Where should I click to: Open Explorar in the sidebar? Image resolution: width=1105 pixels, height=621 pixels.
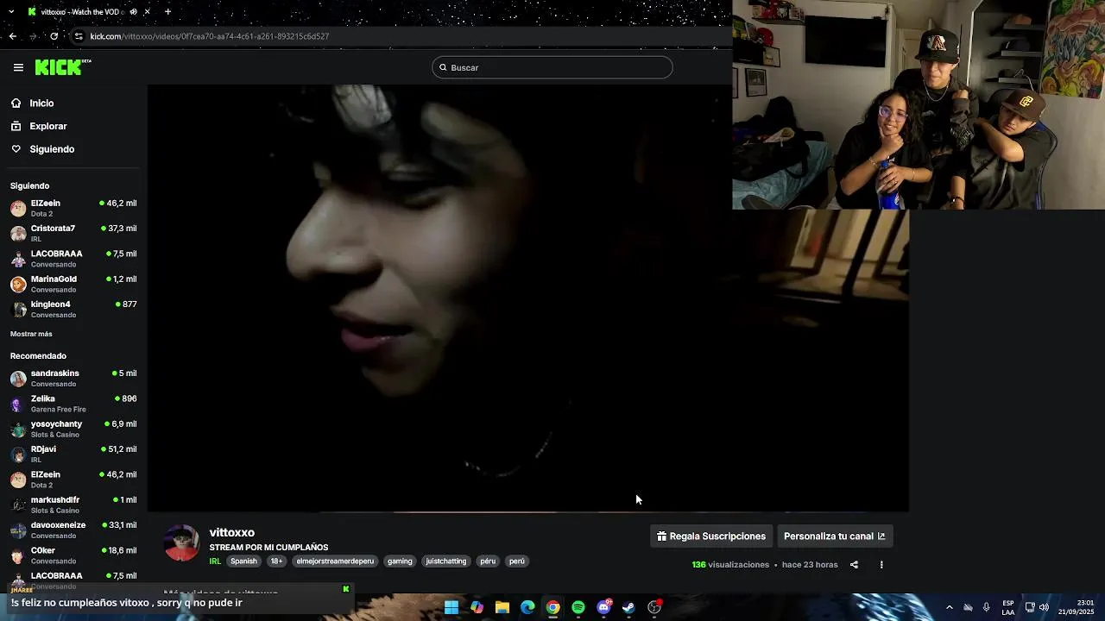point(47,126)
